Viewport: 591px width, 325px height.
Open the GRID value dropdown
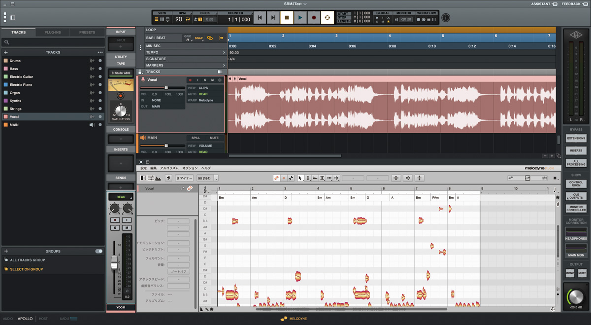(188, 38)
